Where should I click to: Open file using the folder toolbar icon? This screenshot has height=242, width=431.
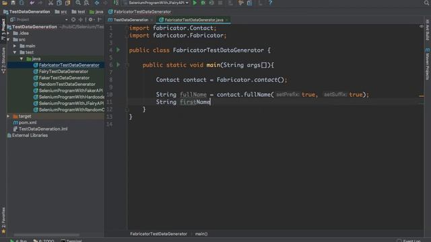(x=5, y=3)
